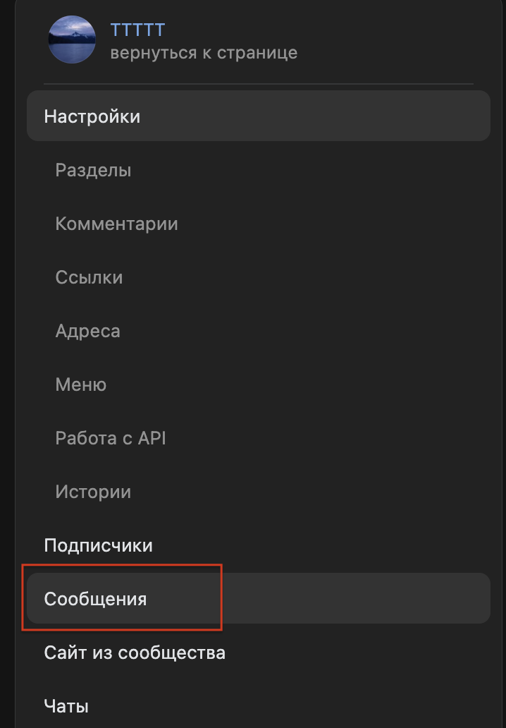The image size is (506, 728).
Task: Go to the Чаты section
Action: click(x=66, y=705)
